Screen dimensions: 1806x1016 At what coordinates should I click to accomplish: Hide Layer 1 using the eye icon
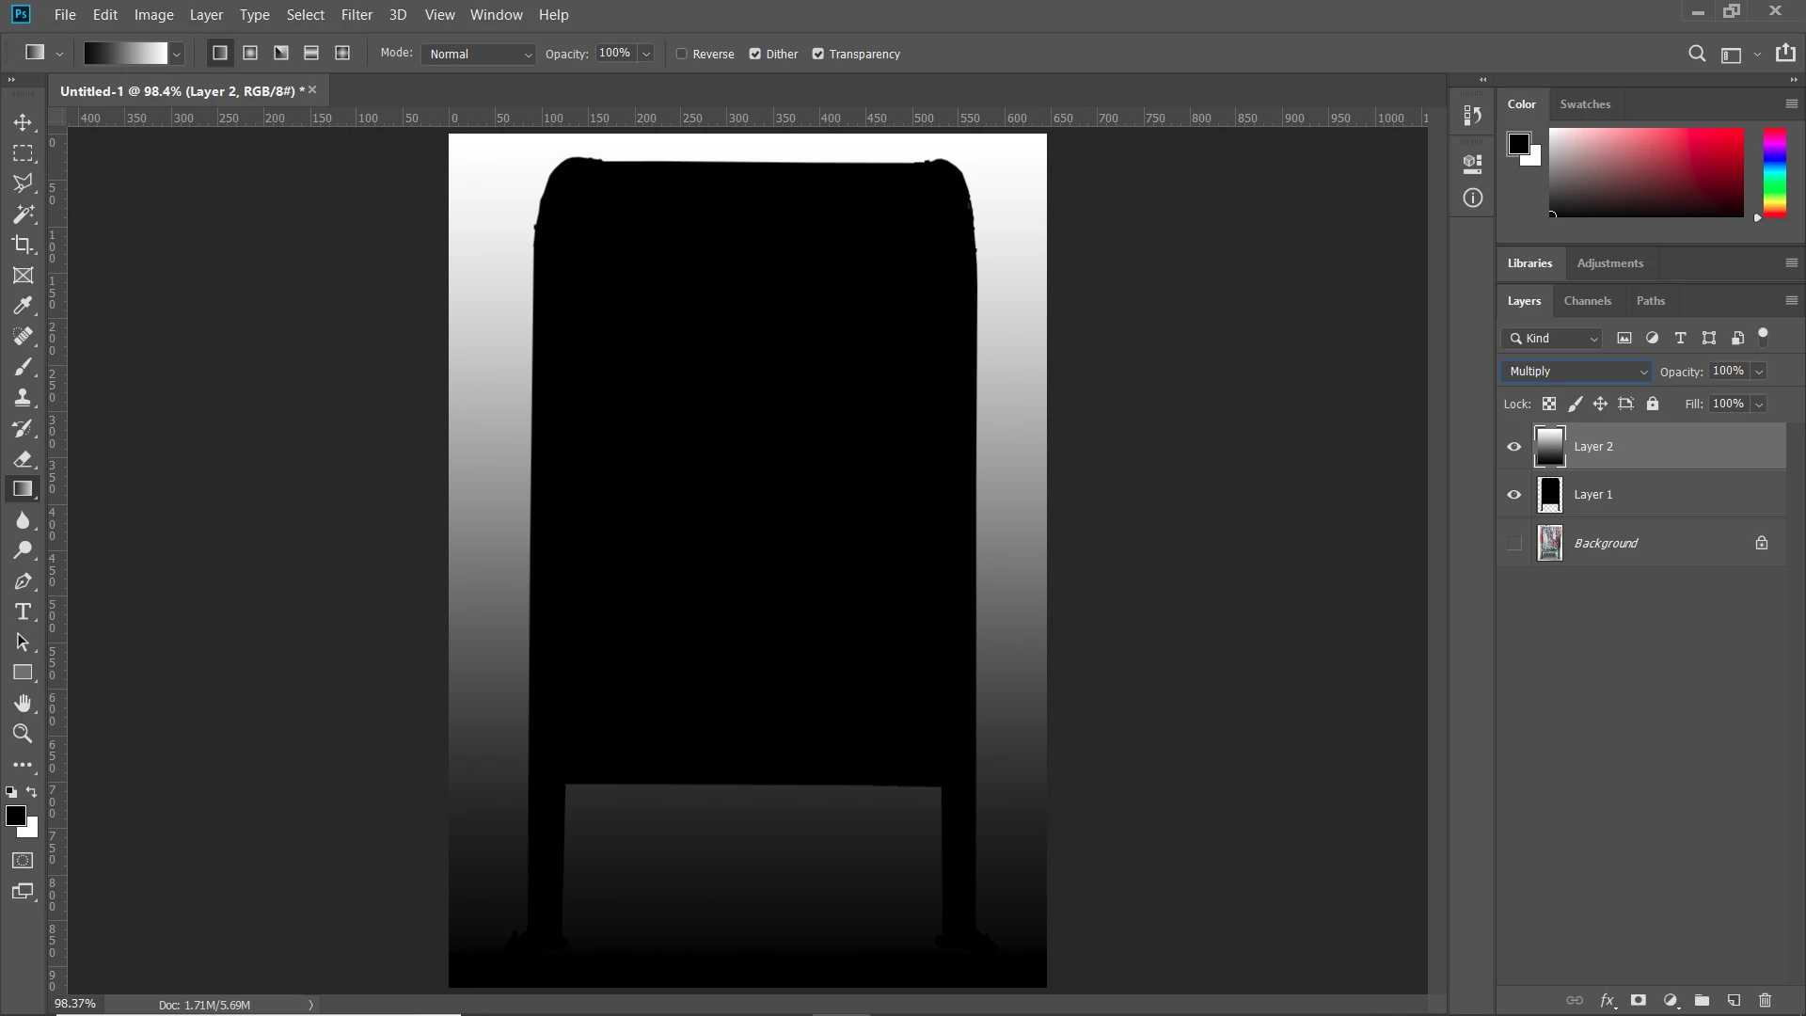point(1513,495)
